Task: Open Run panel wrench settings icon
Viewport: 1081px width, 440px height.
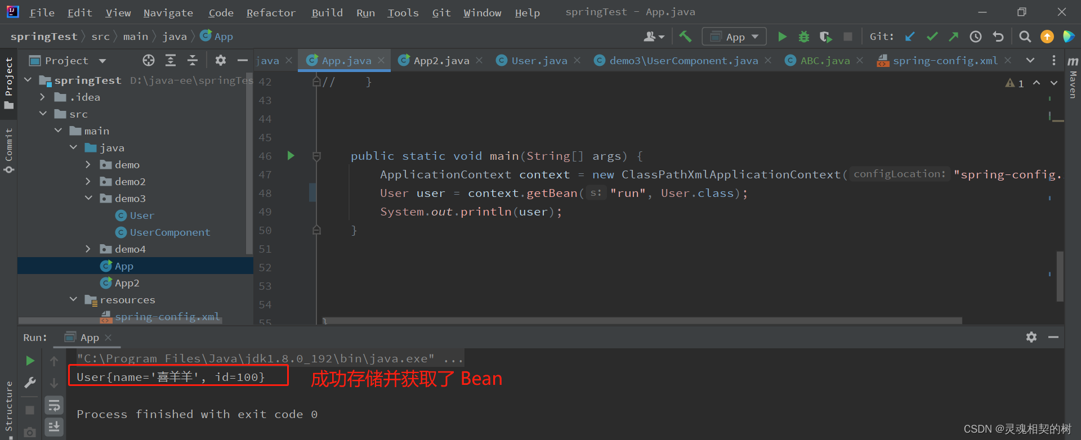Action: [30, 383]
